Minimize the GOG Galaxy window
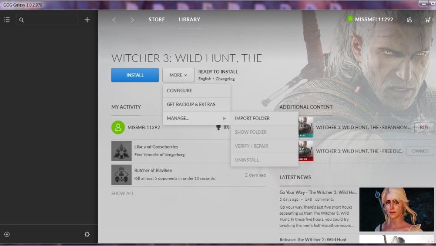 click(x=423, y=3)
